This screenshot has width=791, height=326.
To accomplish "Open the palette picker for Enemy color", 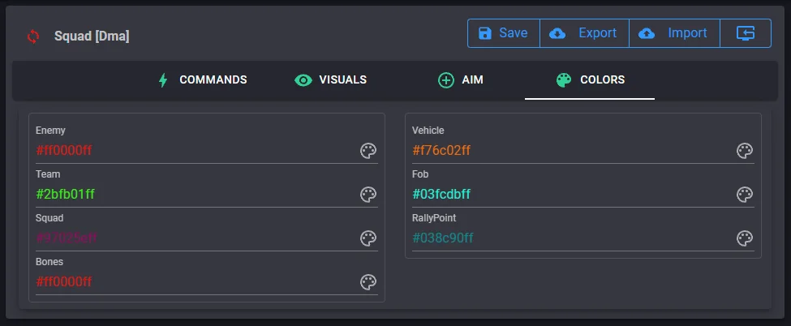I will [x=368, y=151].
